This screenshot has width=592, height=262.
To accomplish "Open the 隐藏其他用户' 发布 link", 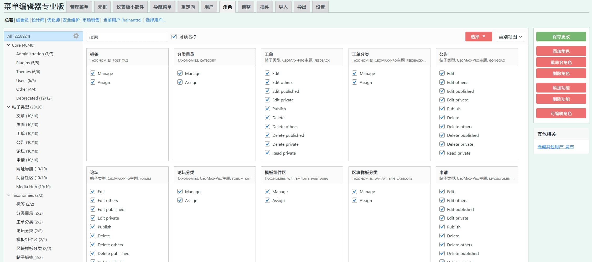I will pos(555,147).
